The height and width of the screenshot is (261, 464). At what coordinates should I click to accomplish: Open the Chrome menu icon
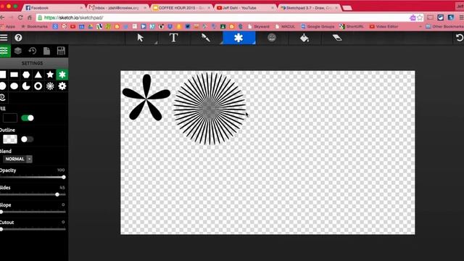(461, 17)
